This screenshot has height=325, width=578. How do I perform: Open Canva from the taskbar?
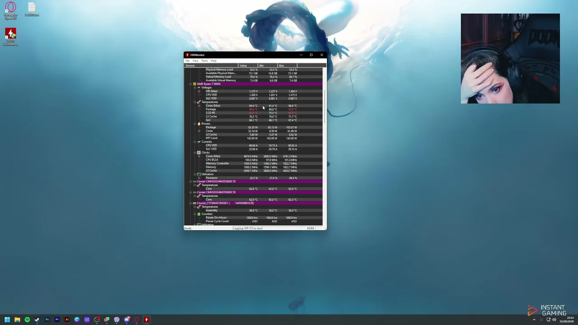tap(77, 320)
